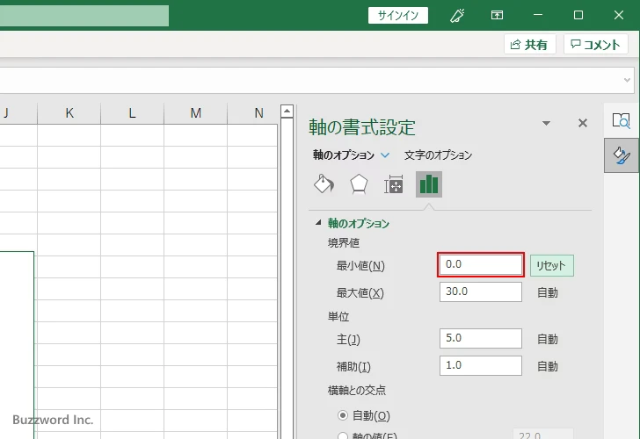Click the search box in the title bar

click(84, 16)
